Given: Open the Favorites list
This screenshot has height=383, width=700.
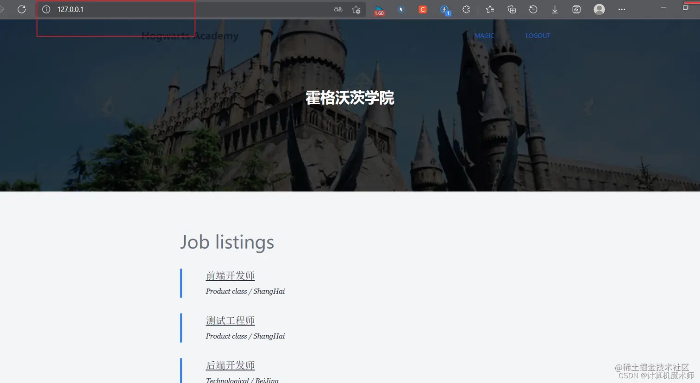Looking at the screenshot, I should click(490, 9).
